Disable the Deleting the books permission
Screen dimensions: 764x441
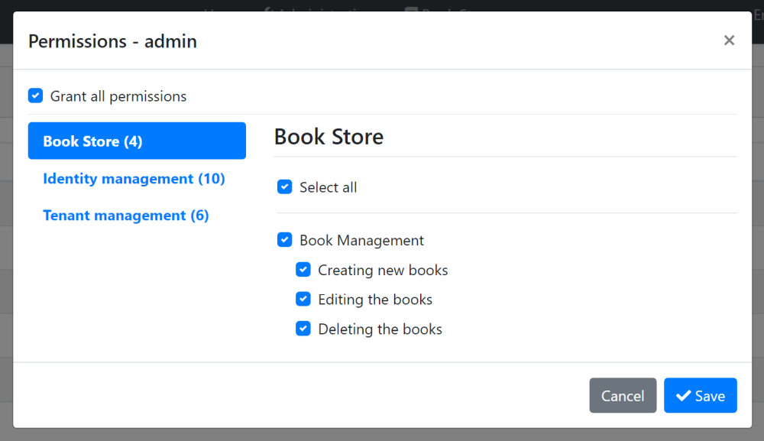(303, 329)
